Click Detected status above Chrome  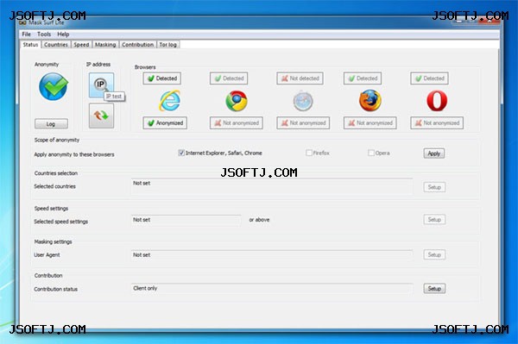click(229, 78)
